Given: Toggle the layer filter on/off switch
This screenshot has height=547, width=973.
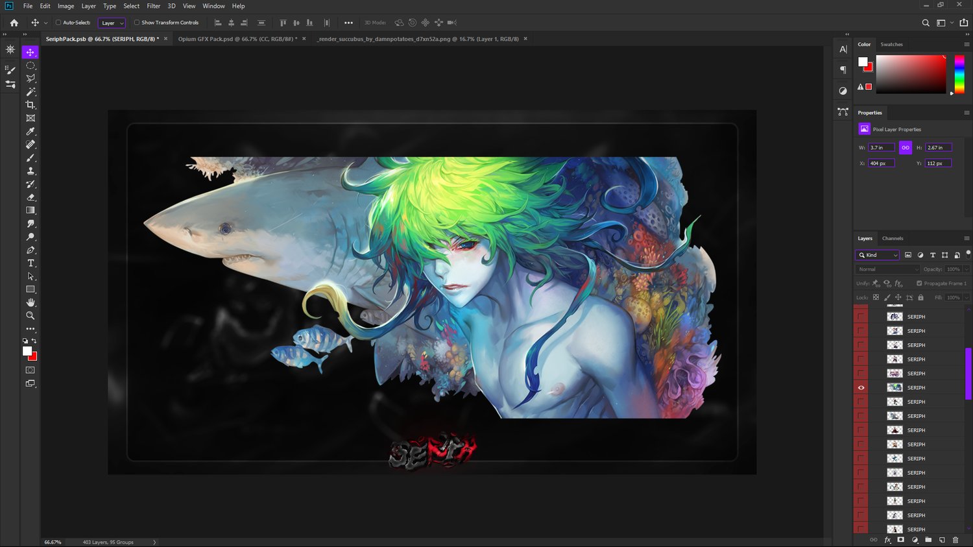Looking at the screenshot, I should pos(968,254).
